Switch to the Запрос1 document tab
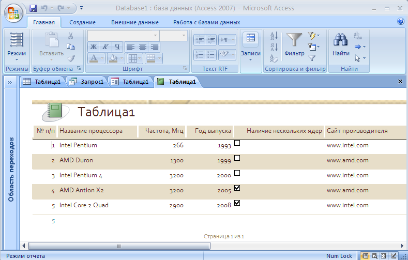The image size is (408, 260). tap(87, 82)
